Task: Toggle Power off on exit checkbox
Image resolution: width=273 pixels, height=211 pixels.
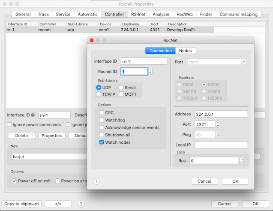Action: (15, 181)
